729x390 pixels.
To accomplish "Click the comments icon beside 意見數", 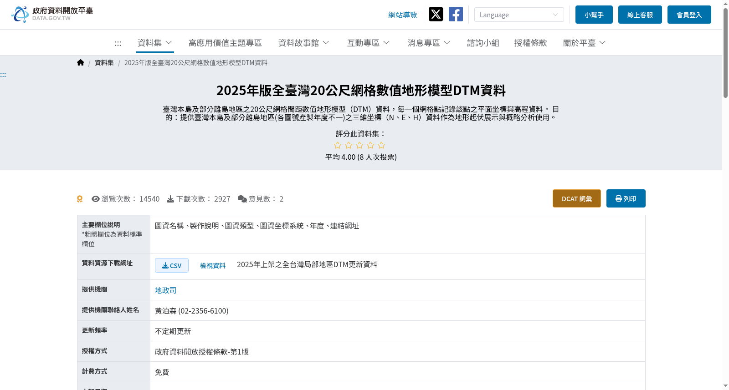I will (242, 199).
